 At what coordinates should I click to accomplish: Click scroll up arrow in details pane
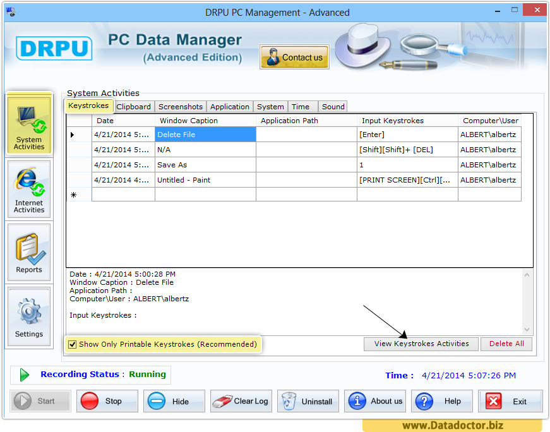(x=527, y=275)
